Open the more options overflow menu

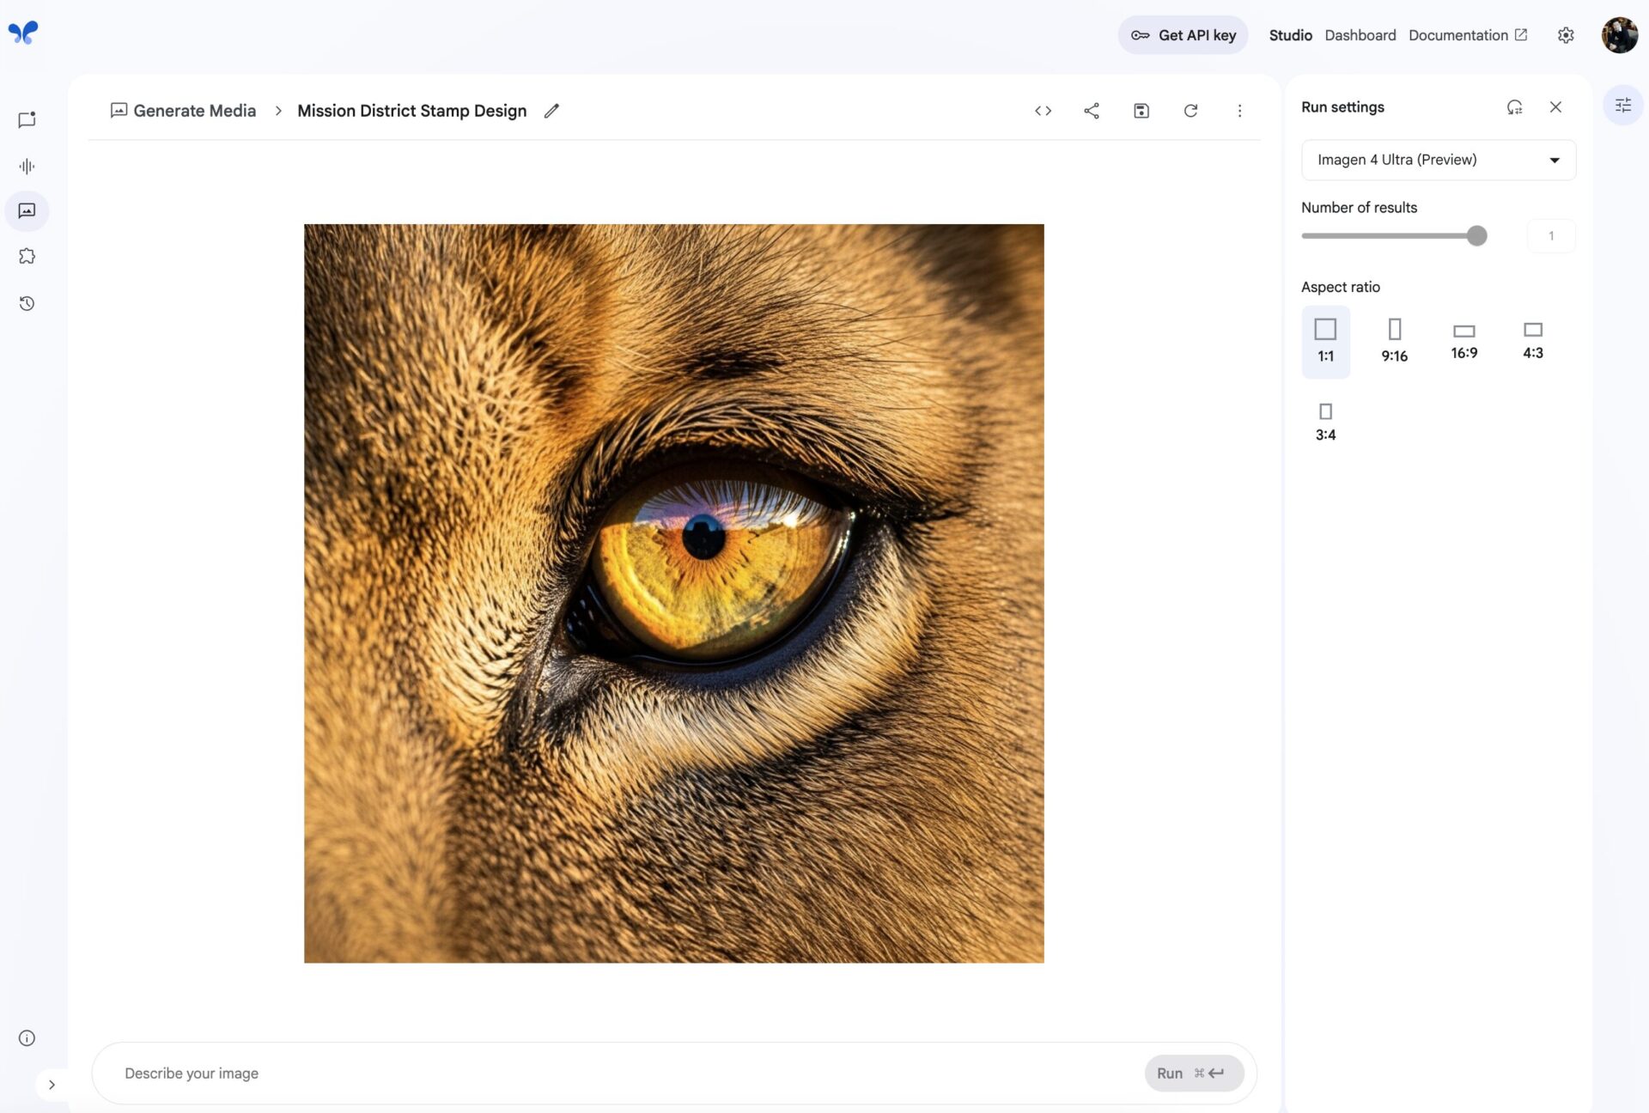pos(1239,110)
